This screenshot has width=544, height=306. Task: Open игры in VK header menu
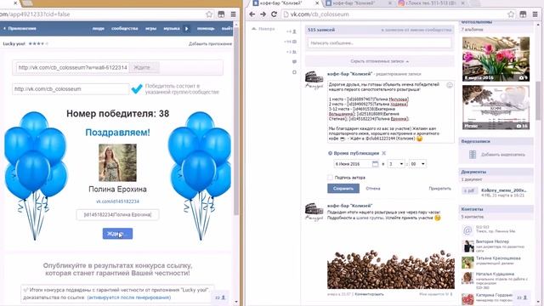(x=150, y=28)
